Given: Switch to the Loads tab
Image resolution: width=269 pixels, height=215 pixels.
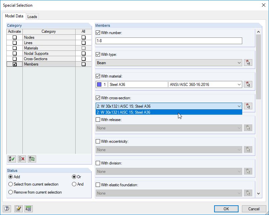Looking at the screenshot, I should coord(32,16).
